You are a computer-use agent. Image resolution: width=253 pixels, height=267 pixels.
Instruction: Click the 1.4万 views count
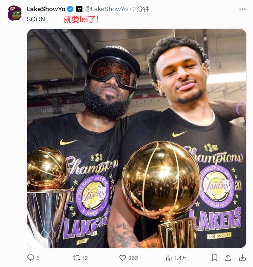(x=180, y=258)
